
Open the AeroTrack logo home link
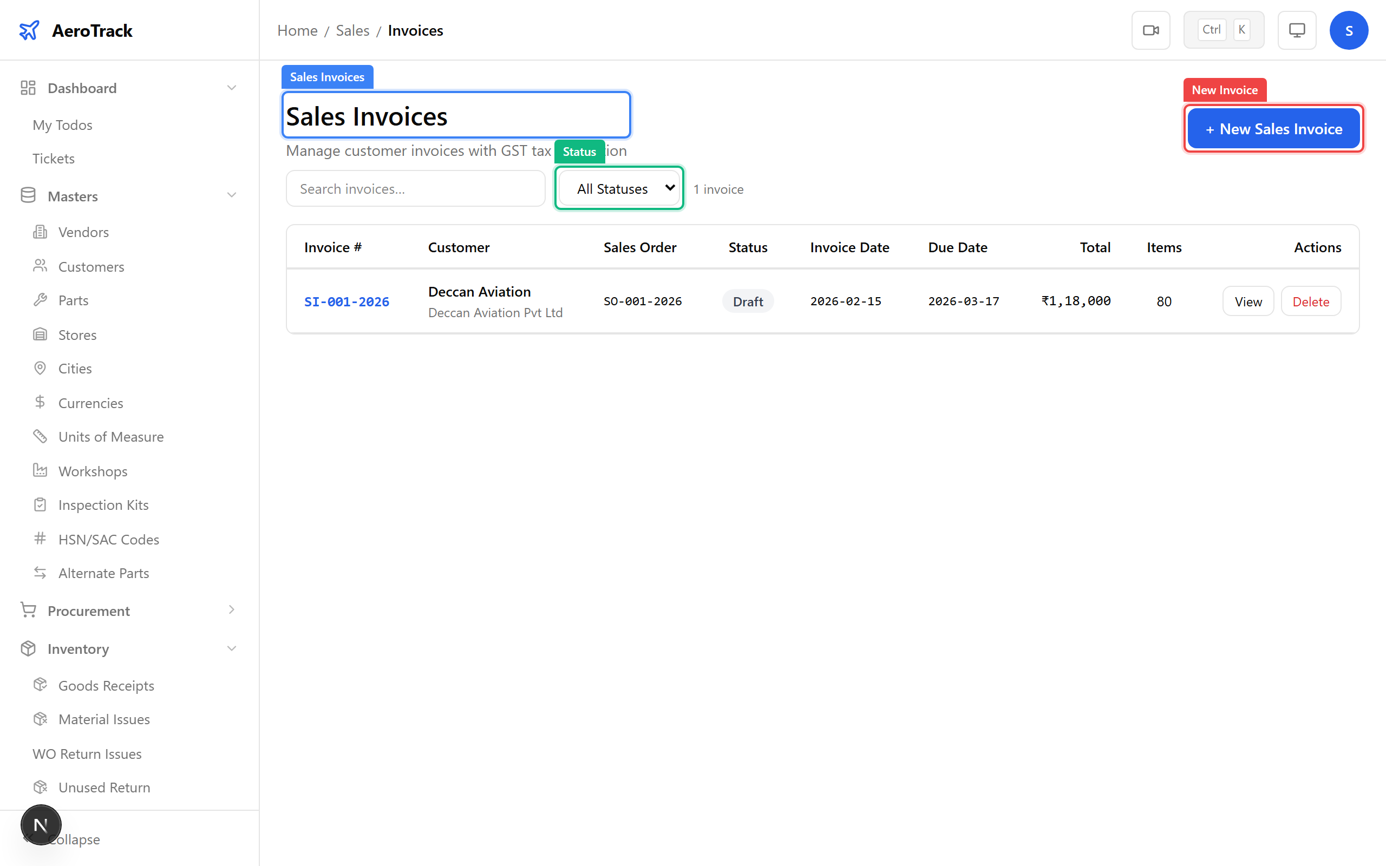(x=75, y=30)
